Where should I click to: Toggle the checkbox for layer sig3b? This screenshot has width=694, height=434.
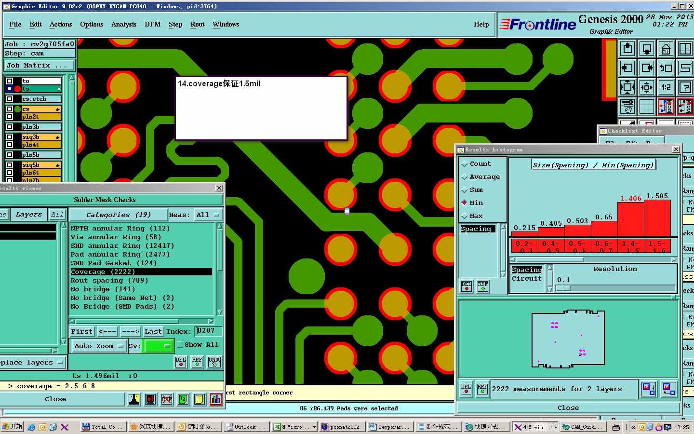click(x=10, y=137)
